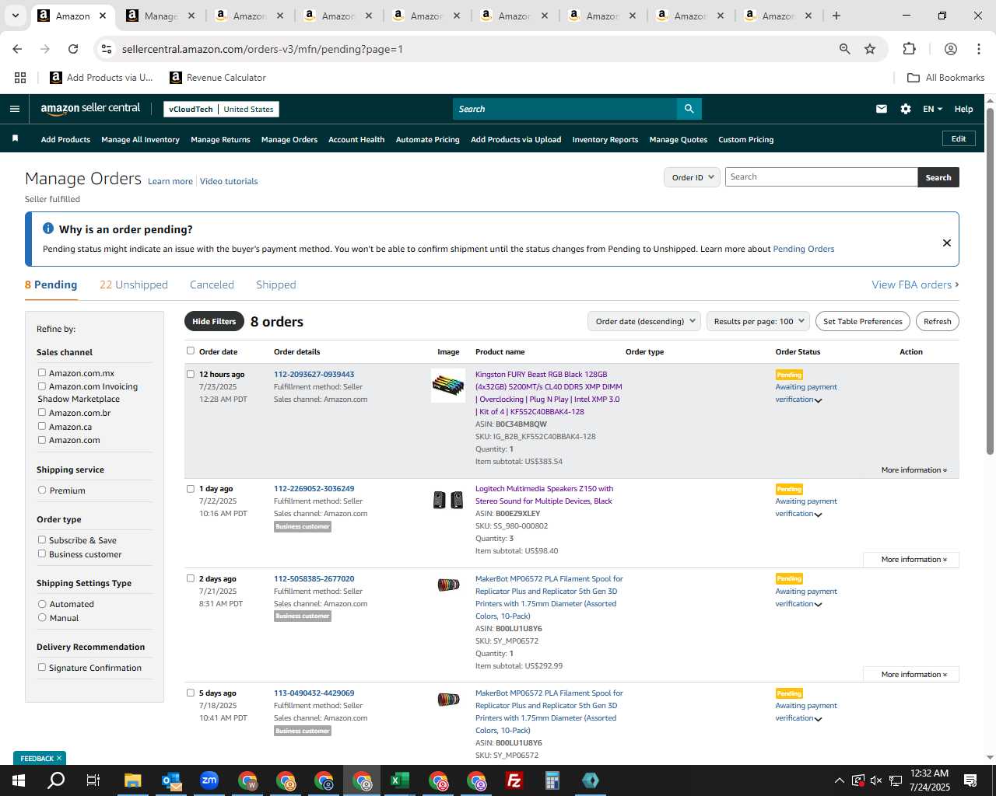This screenshot has width=996, height=796.
Task: Tick the select-all orders checkbox in header
Action: (191, 351)
